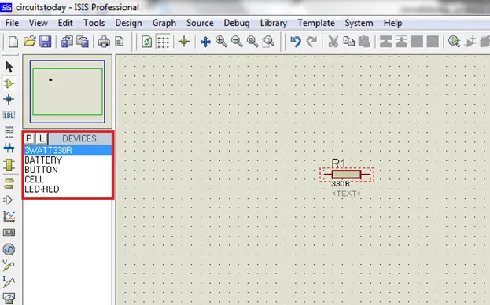Undo the last action
The height and width of the screenshot is (305, 490).
[x=295, y=41]
